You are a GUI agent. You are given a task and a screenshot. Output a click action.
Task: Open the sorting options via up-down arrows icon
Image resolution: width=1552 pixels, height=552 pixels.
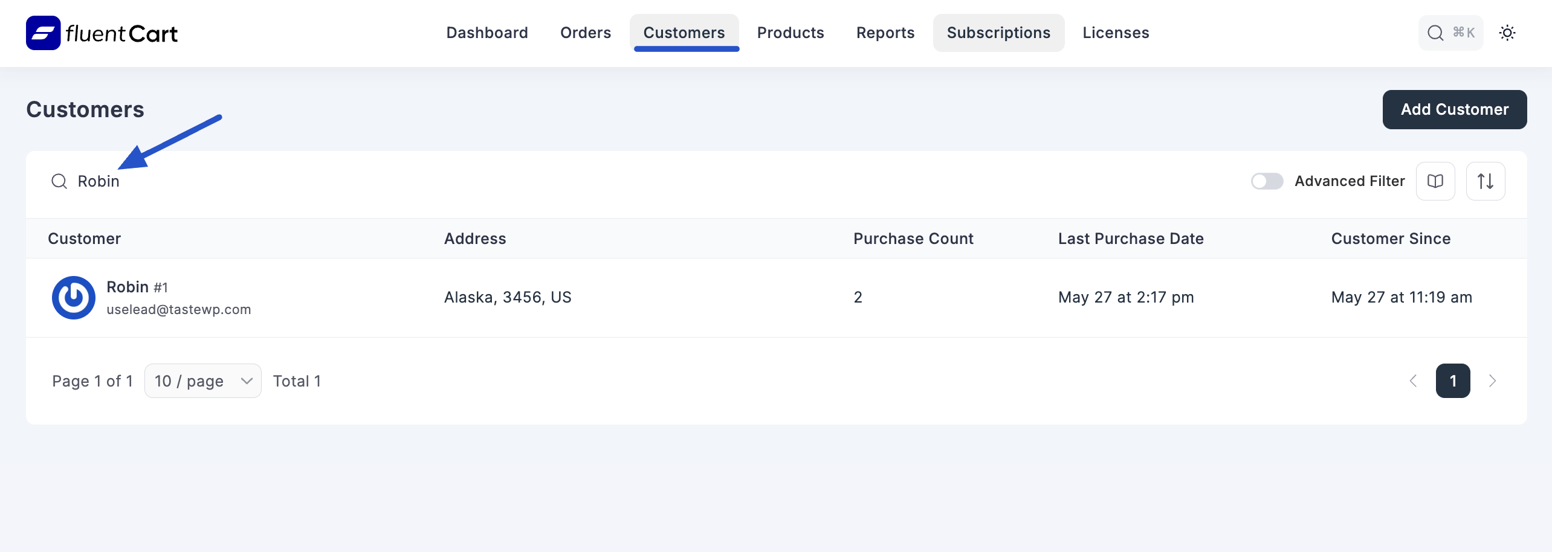coord(1486,181)
